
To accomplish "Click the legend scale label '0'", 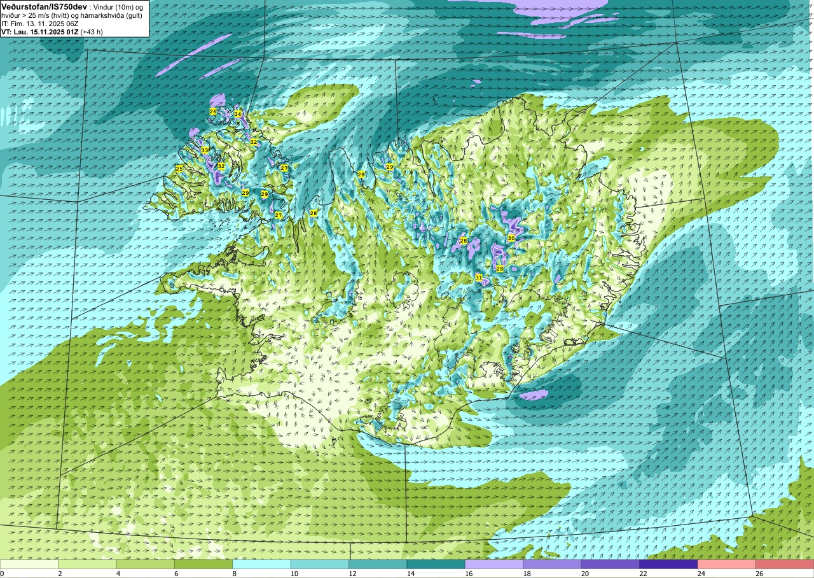I will coord(2,574).
